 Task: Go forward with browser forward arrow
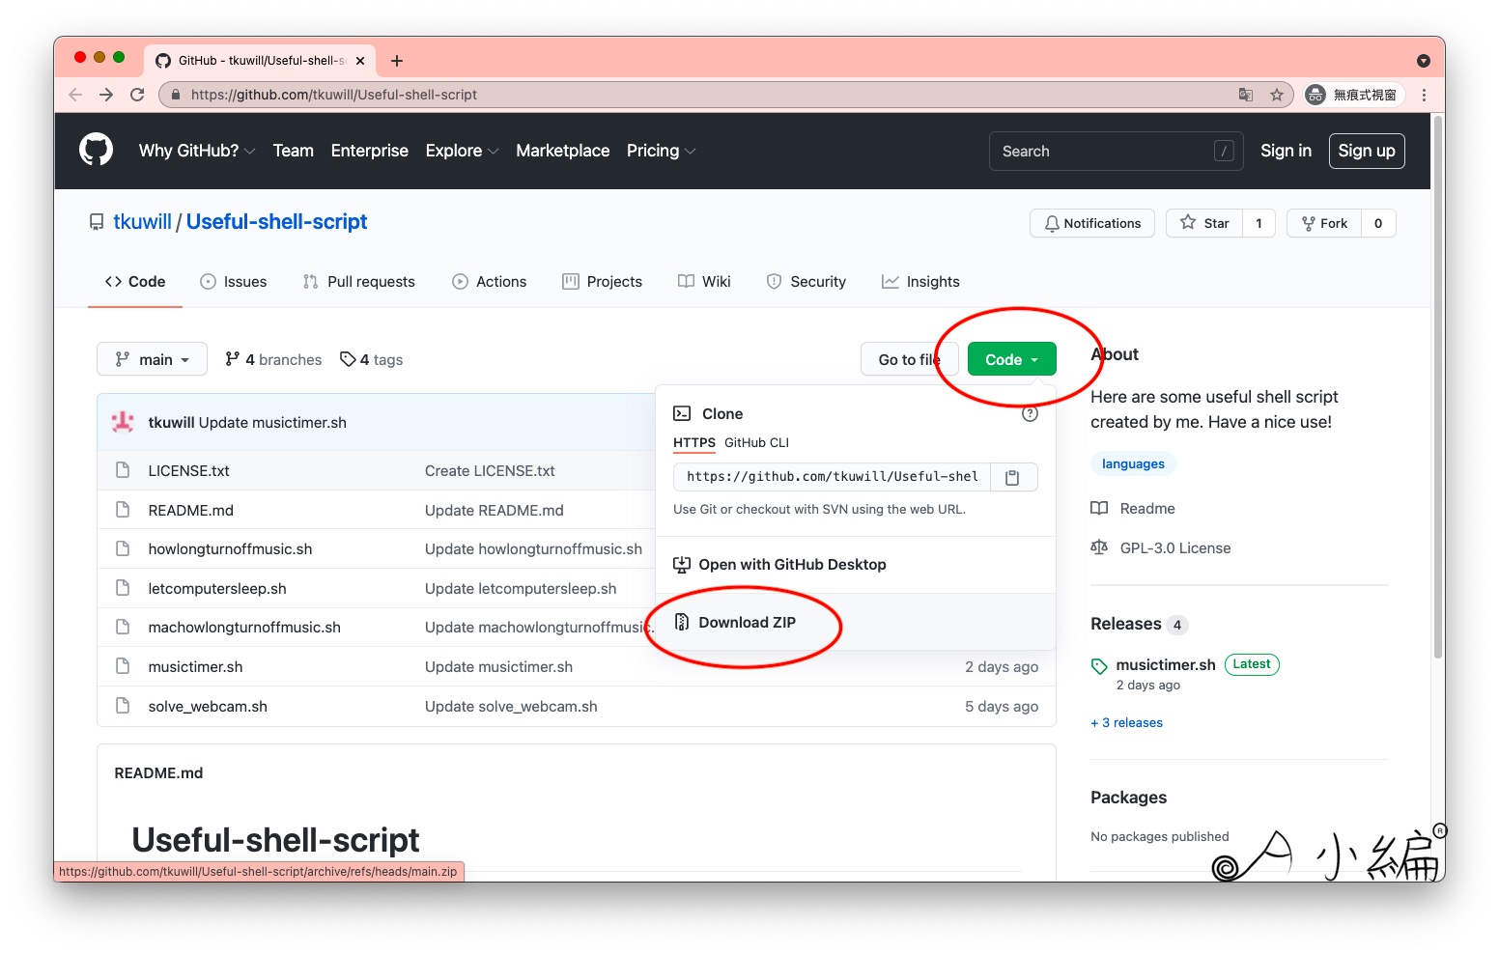pyautogui.click(x=106, y=95)
